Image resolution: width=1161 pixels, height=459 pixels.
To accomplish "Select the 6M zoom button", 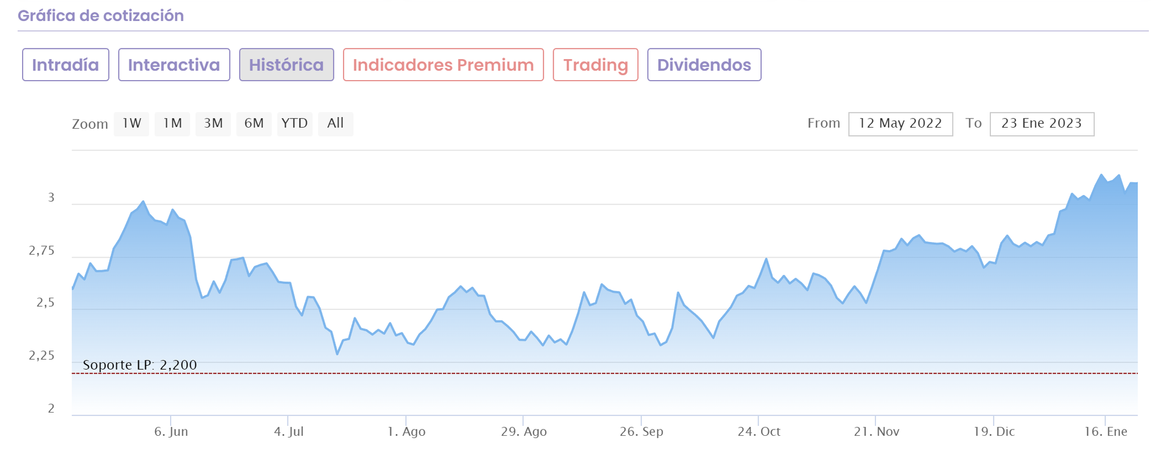I will tap(254, 124).
